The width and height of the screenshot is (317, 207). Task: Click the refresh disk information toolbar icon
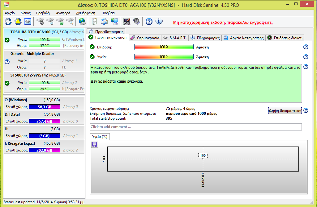(8, 21)
